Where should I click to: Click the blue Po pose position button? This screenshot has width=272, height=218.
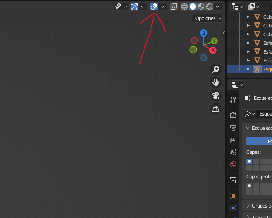(259, 141)
